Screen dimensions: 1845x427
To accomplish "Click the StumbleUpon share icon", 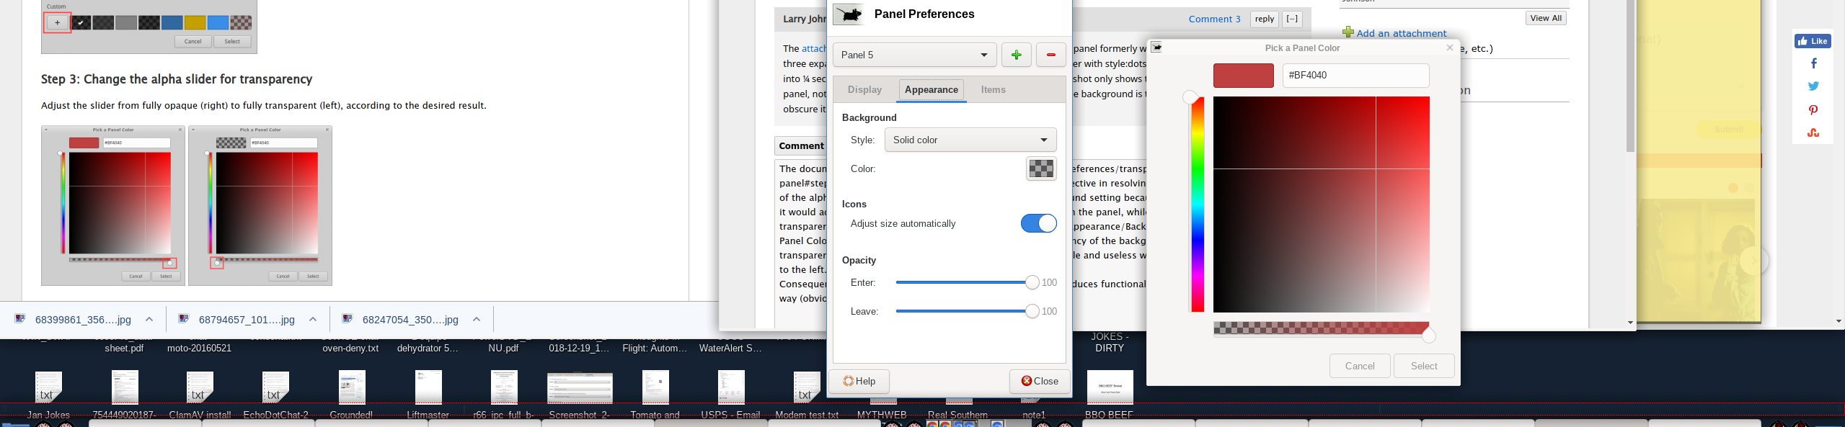I will [x=1813, y=133].
